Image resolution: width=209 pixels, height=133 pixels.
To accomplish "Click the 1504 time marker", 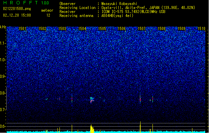I will pos(82,29).
